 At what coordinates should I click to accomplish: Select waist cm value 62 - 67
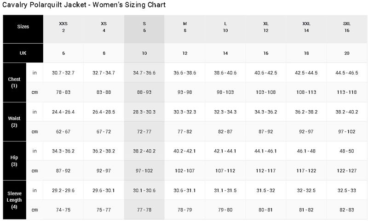(x=63, y=131)
